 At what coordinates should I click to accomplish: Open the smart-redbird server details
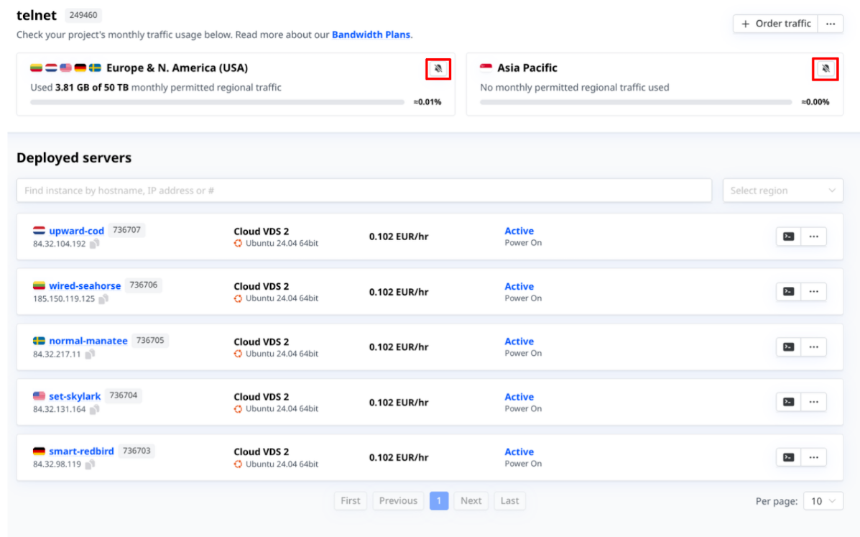(x=81, y=451)
